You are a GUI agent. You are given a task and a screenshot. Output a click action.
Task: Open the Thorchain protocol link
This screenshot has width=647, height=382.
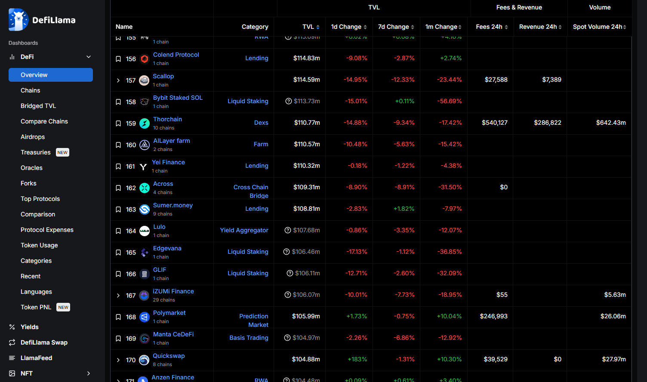pyautogui.click(x=167, y=119)
